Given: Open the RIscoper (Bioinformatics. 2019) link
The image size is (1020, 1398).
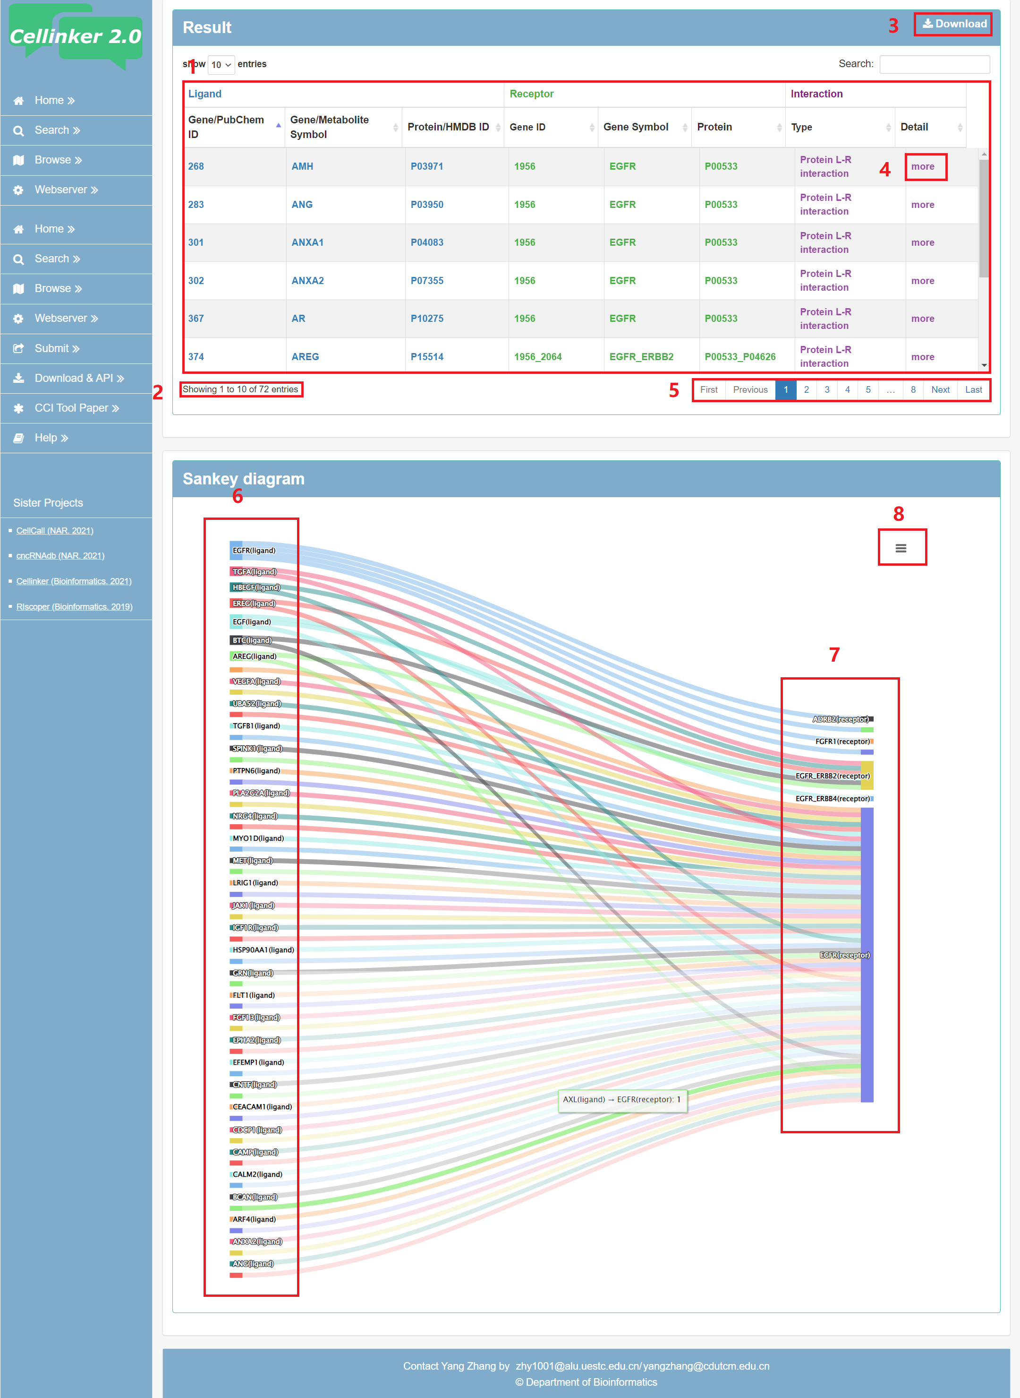Looking at the screenshot, I should pos(74,607).
